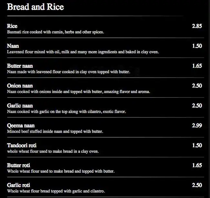Open the Naan menu item
The image size is (210, 198).
13,46
